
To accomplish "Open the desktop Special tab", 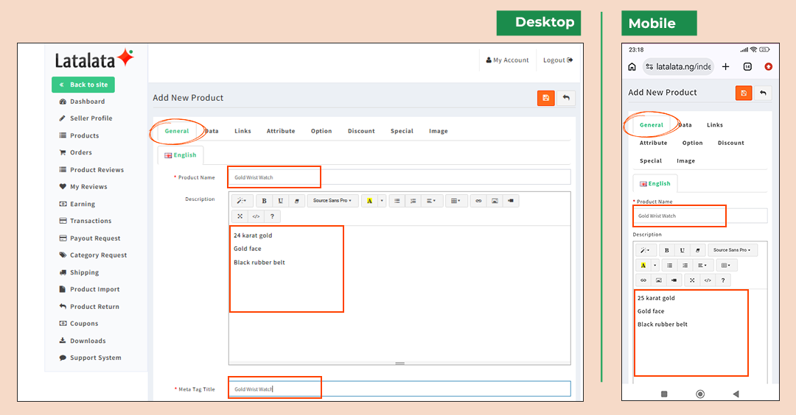I will pyautogui.click(x=402, y=131).
